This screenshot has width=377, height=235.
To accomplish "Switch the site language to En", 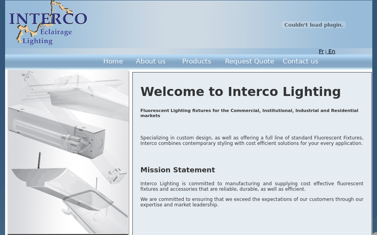I will pos(332,51).
